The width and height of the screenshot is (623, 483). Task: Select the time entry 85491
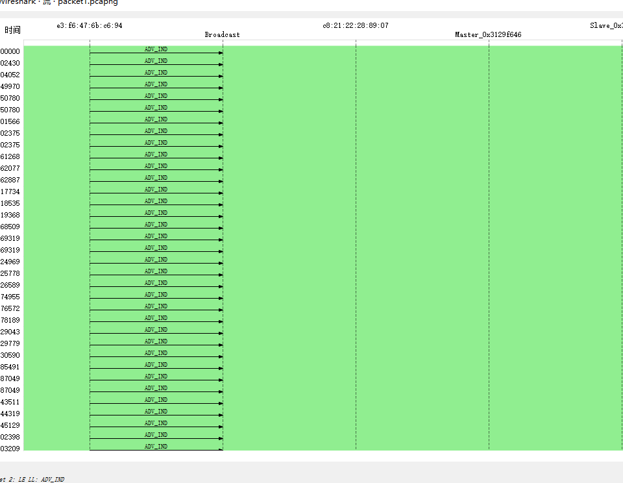[x=10, y=367]
